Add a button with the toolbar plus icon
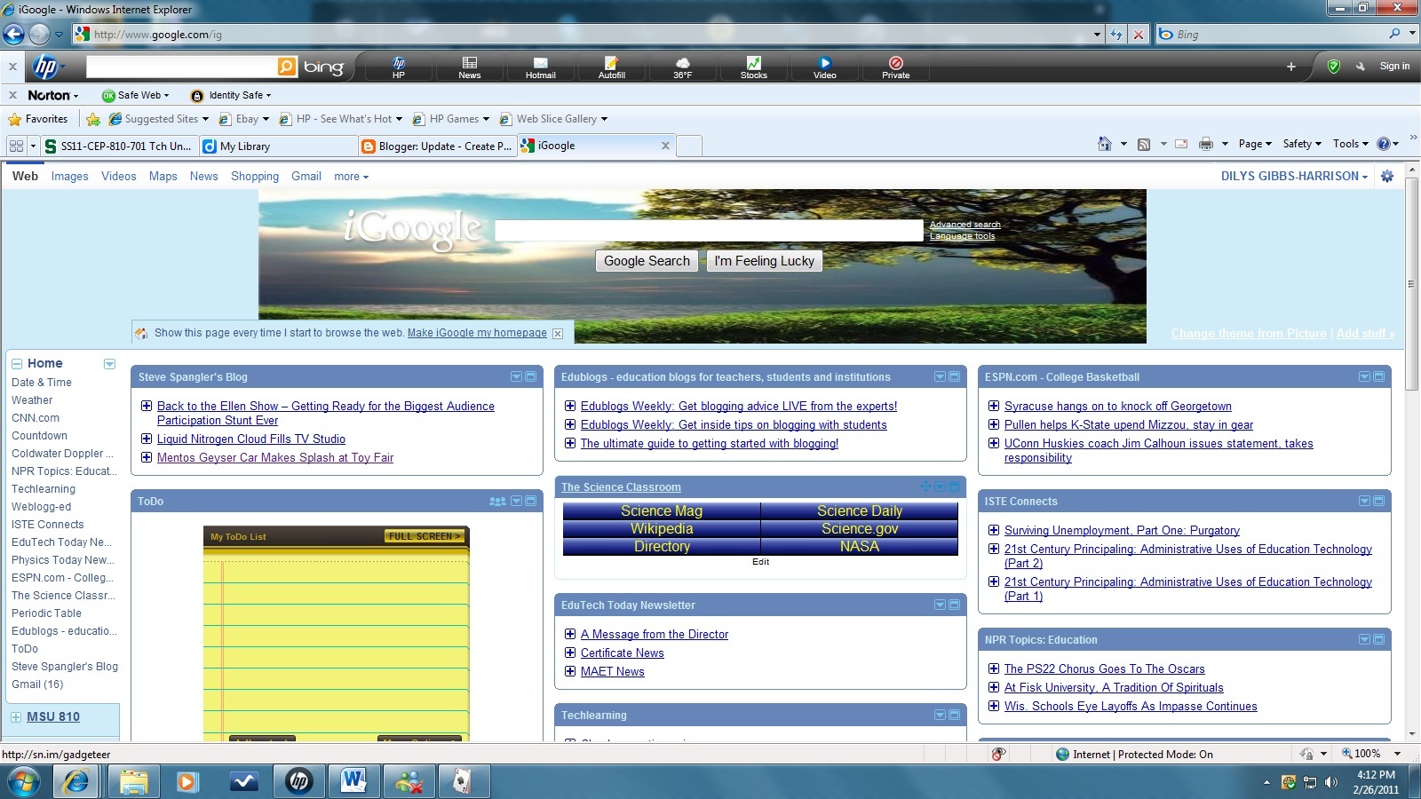Viewport: 1421px width, 799px height. (x=1291, y=67)
